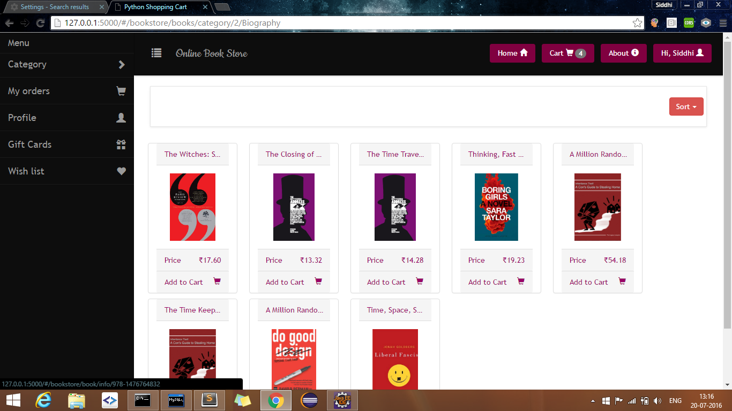The width and height of the screenshot is (732, 411).
Task: Open Thinking, Fast ... book title
Action: pyautogui.click(x=496, y=154)
